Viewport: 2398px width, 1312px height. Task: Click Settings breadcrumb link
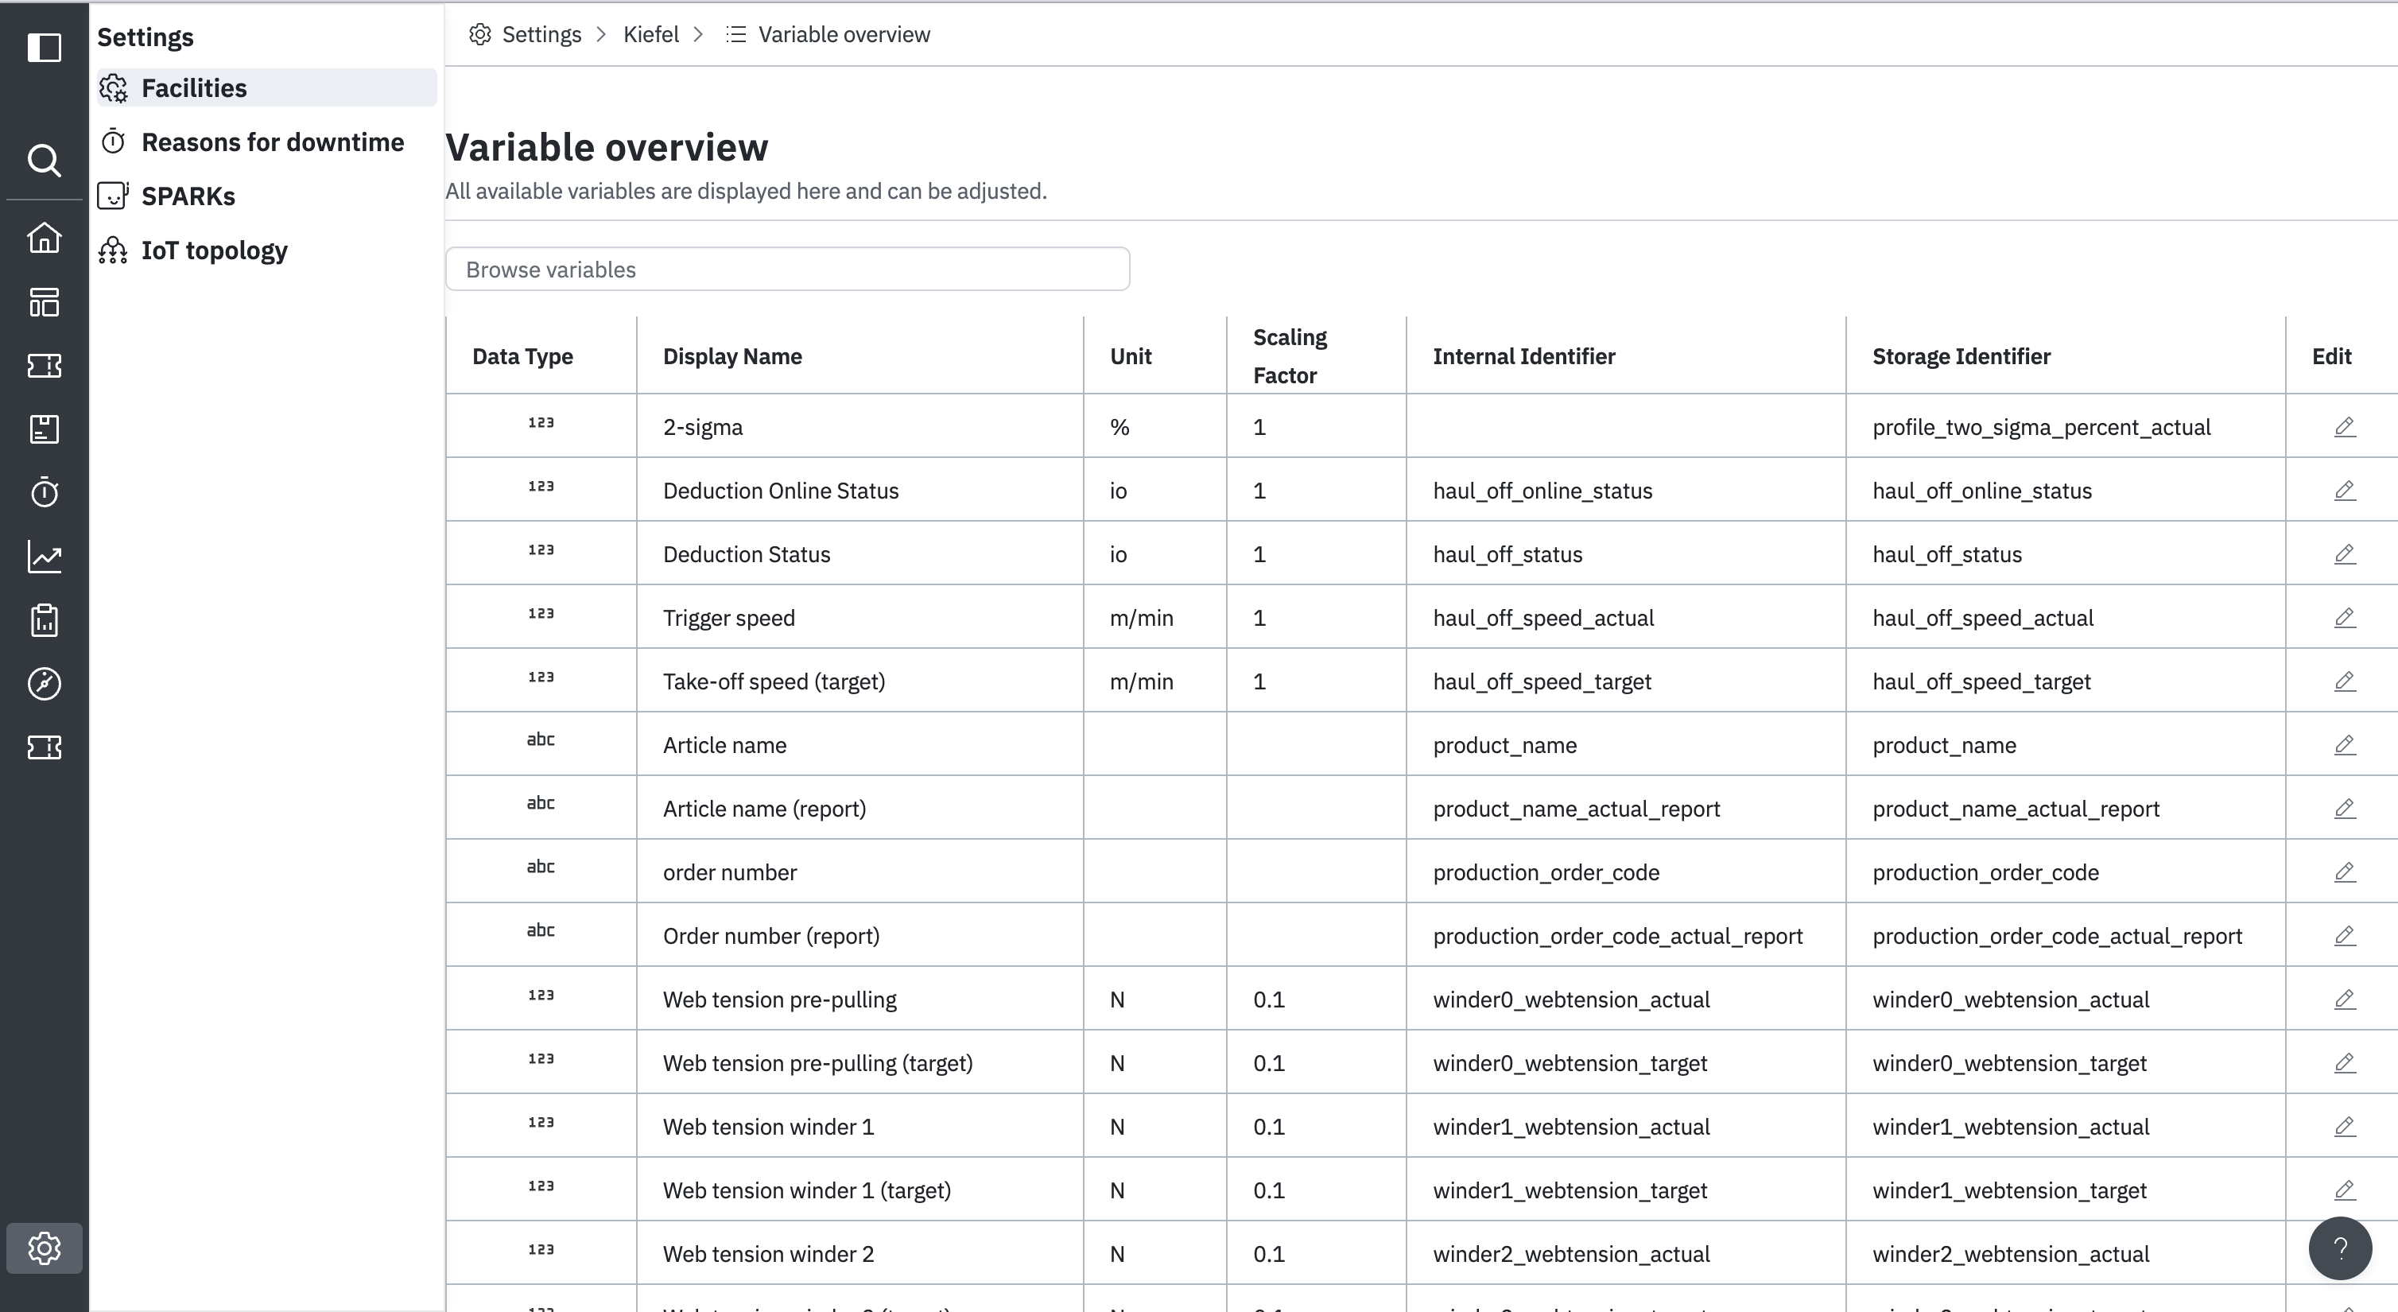(541, 34)
